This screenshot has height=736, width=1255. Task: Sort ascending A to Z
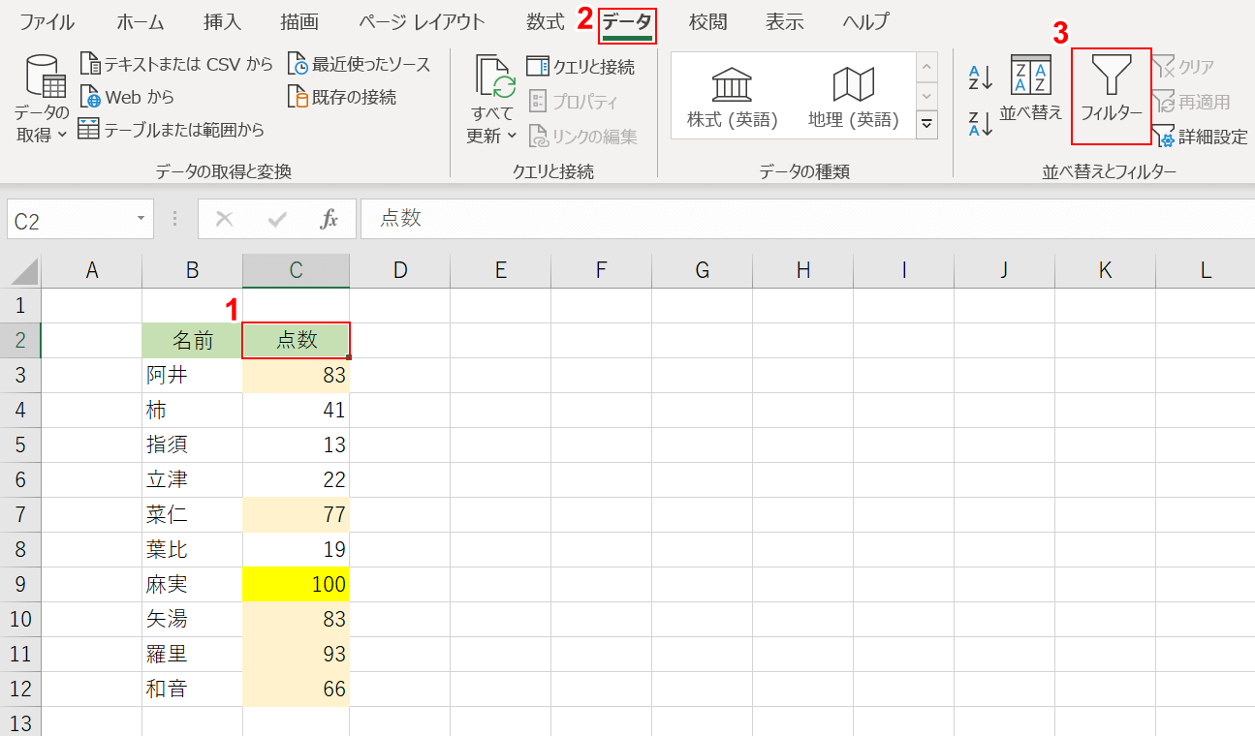981,78
